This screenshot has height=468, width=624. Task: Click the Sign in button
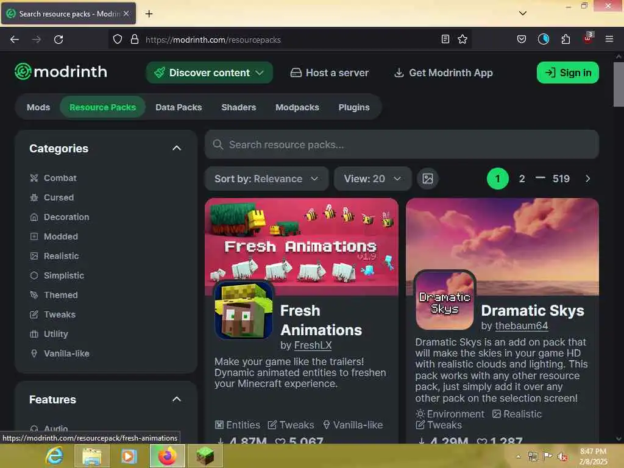pos(567,73)
